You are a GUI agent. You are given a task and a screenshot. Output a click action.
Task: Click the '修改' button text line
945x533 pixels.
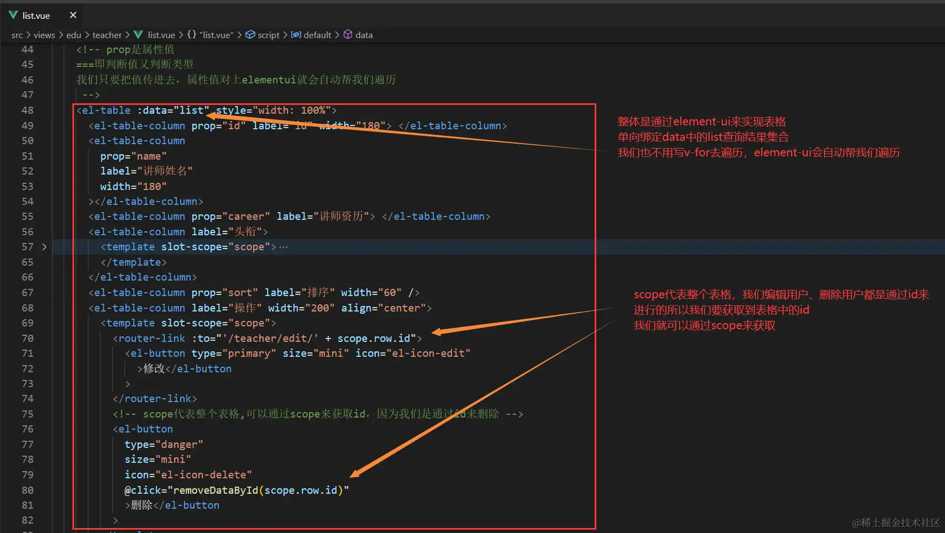[185, 368]
